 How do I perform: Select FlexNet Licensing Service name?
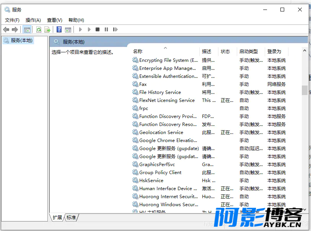pos(167,100)
